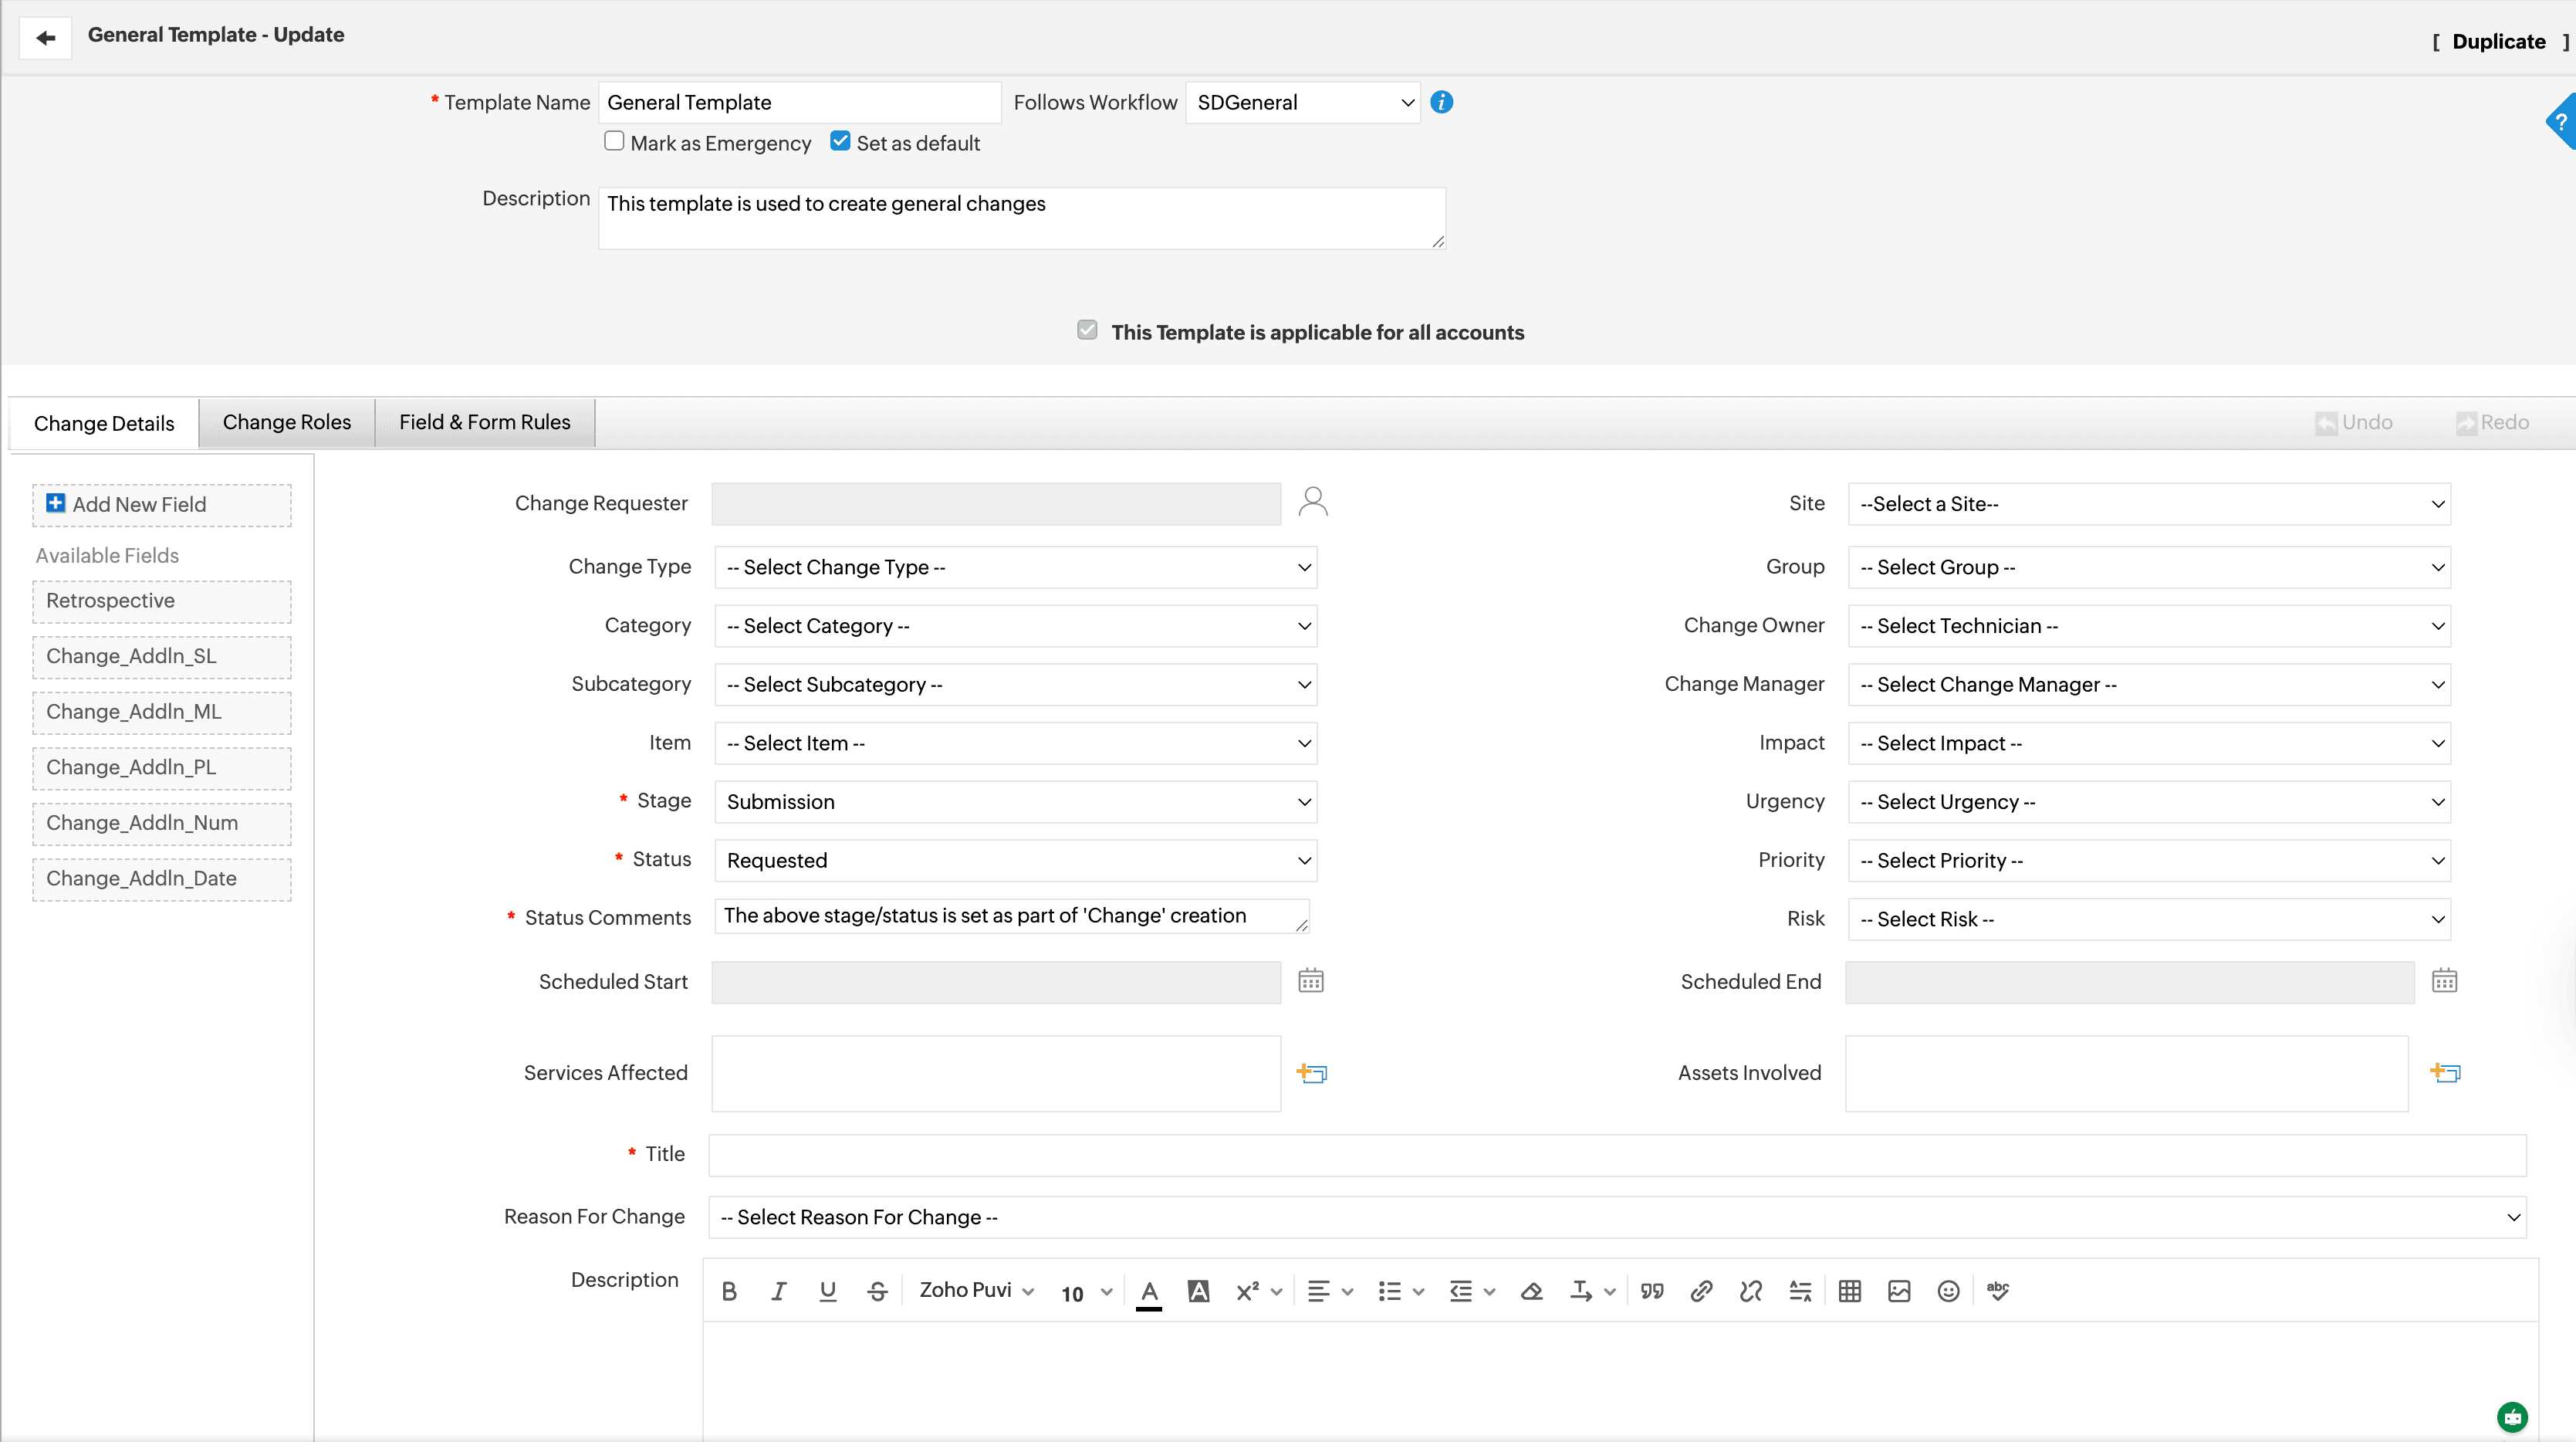The height and width of the screenshot is (1442, 2576).
Task: Open the font color picker
Action: pyautogui.click(x=1149, y=1292)
